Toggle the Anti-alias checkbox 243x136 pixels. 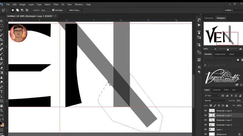(53, 10)
